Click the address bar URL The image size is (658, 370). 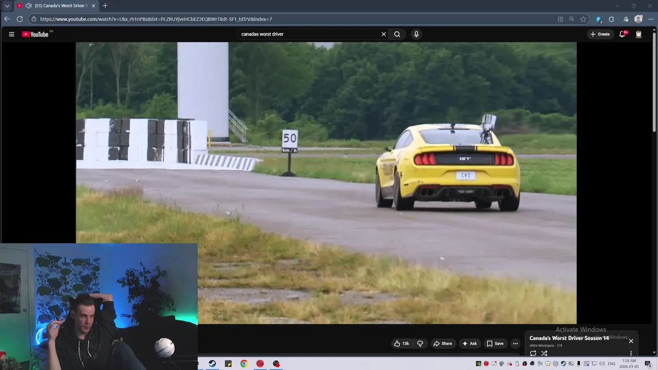tap(156, 19)
